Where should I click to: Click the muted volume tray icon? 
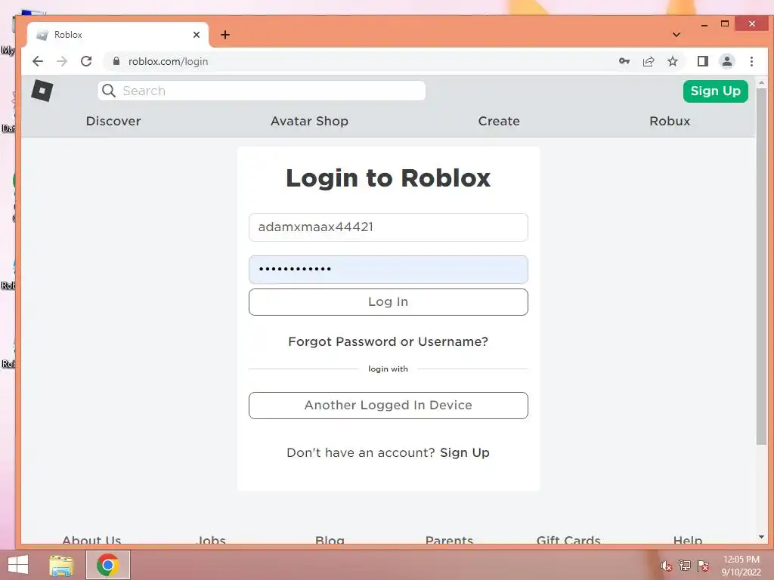point(666,566)
